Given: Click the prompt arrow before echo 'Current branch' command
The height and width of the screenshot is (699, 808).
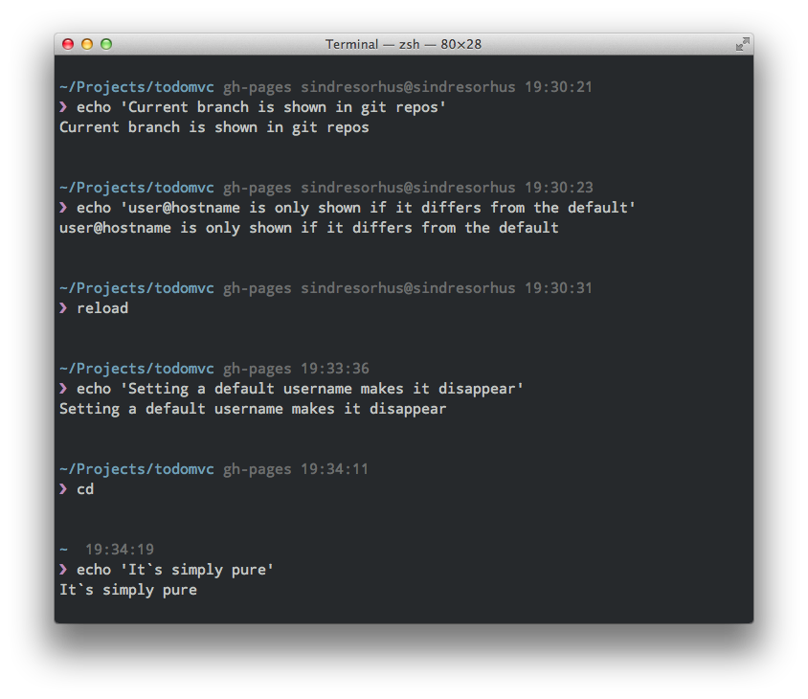Looking at the screenshot, I should [64, 107].
